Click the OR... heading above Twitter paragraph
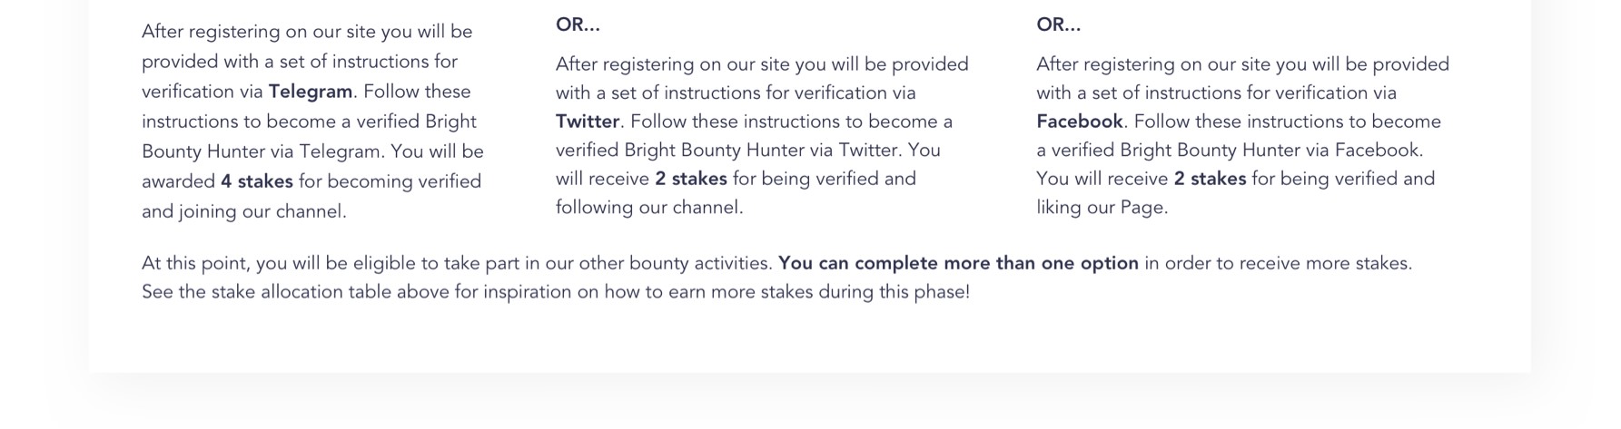 [x=578, y=24]
